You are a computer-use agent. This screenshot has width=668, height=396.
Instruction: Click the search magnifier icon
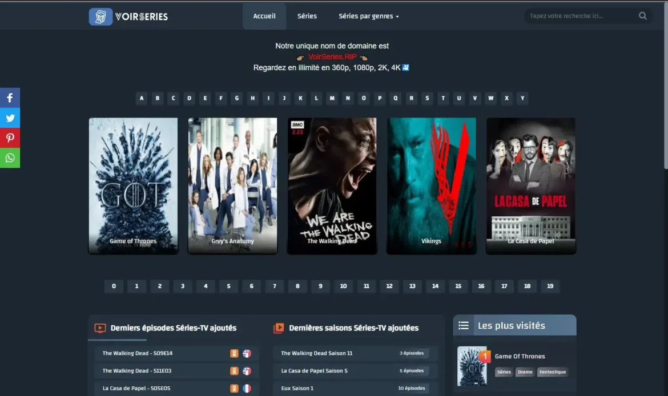pyautogui.click(x=642, y=15)
